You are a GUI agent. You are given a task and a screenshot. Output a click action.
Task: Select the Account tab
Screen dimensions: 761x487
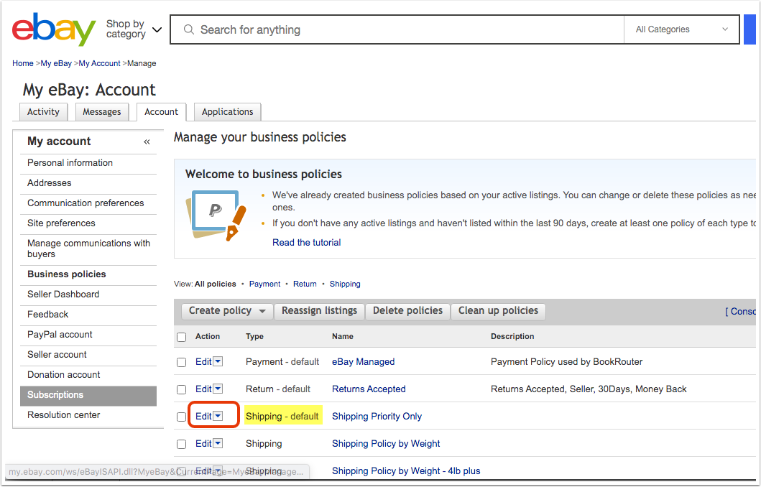[x=161, y=112]
